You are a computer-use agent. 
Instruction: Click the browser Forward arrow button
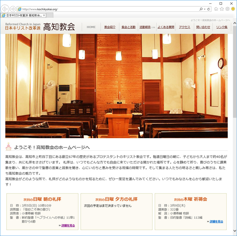(13, 9)
